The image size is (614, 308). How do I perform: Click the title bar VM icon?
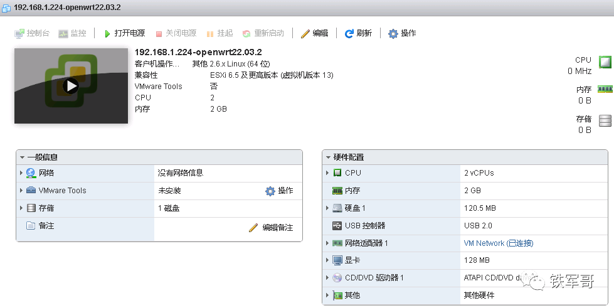tap(6, 8)
